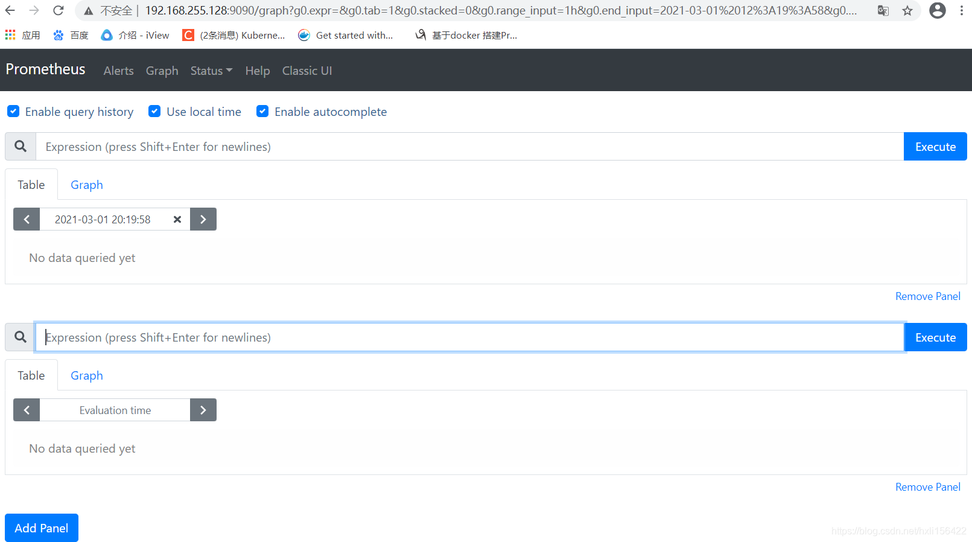Image resolution: width=972 pixels, height=542 pixels.
Task: Open the Graph page in navbar
Action: [162, 71]
